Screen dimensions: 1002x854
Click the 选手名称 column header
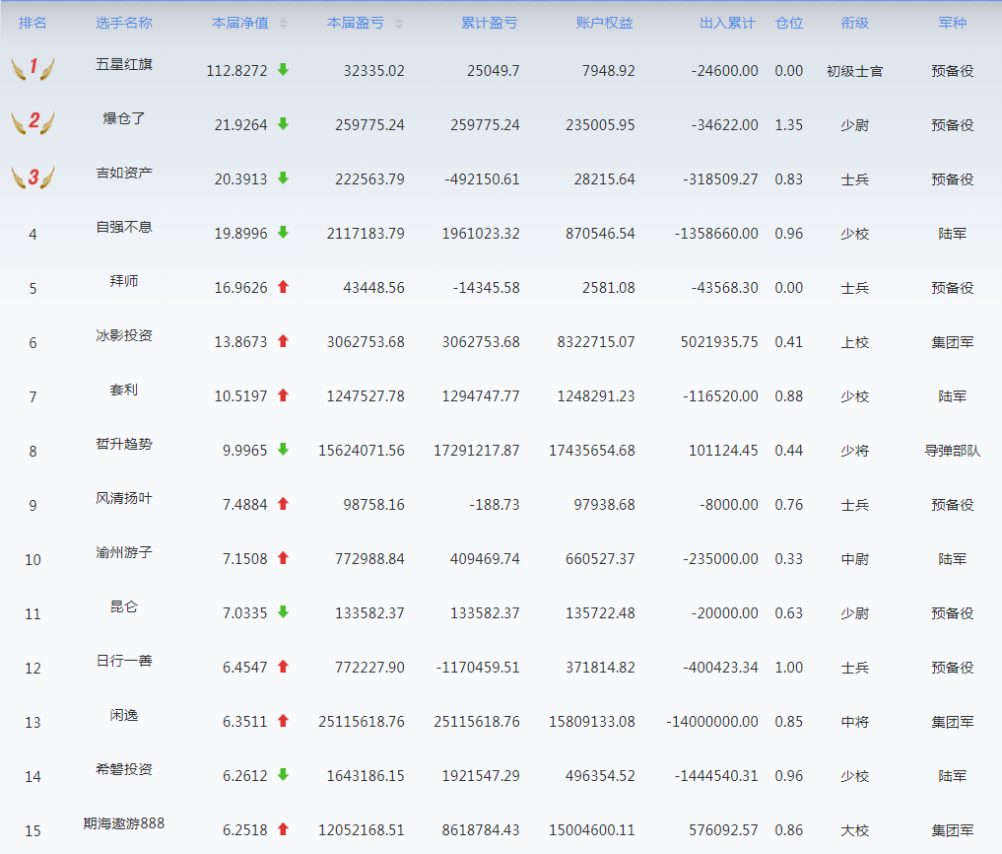point(124,23)
